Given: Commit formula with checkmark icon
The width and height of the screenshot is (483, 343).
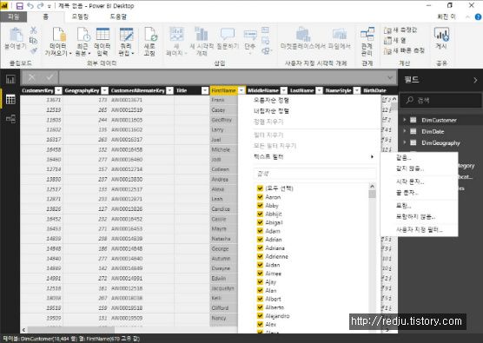Looking at the screenshot, I should (x=50, y=77).
